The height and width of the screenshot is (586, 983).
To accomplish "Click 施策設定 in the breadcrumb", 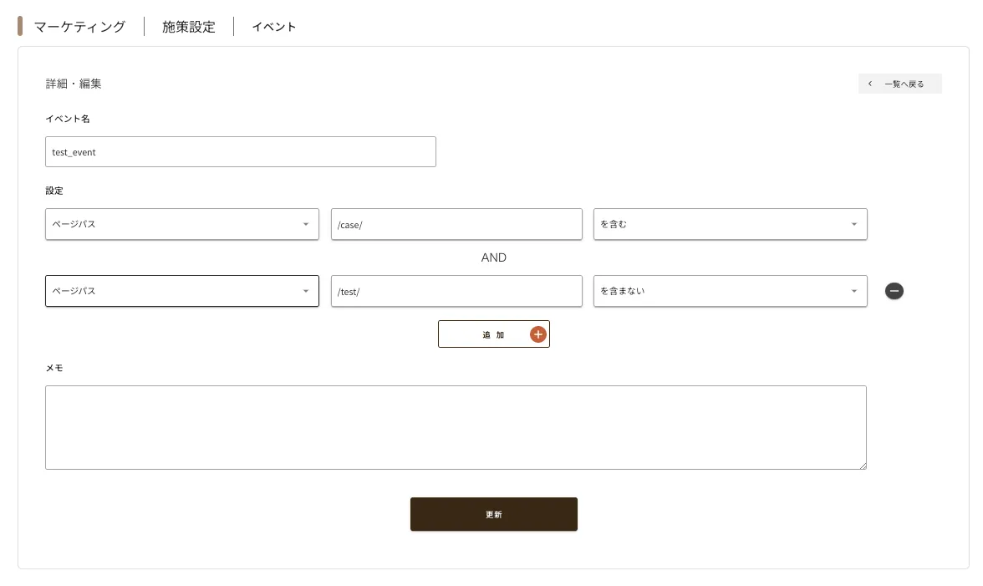I will (x=189, y=26).
